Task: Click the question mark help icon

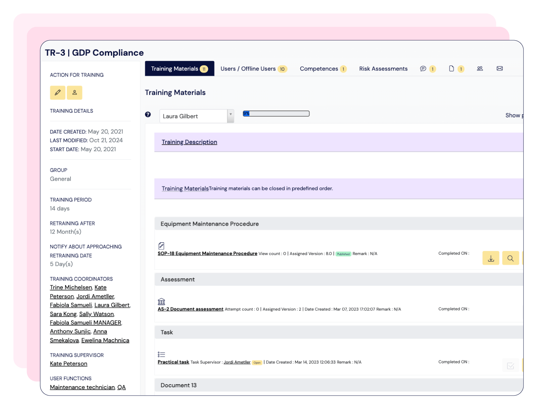Action: 148,115
